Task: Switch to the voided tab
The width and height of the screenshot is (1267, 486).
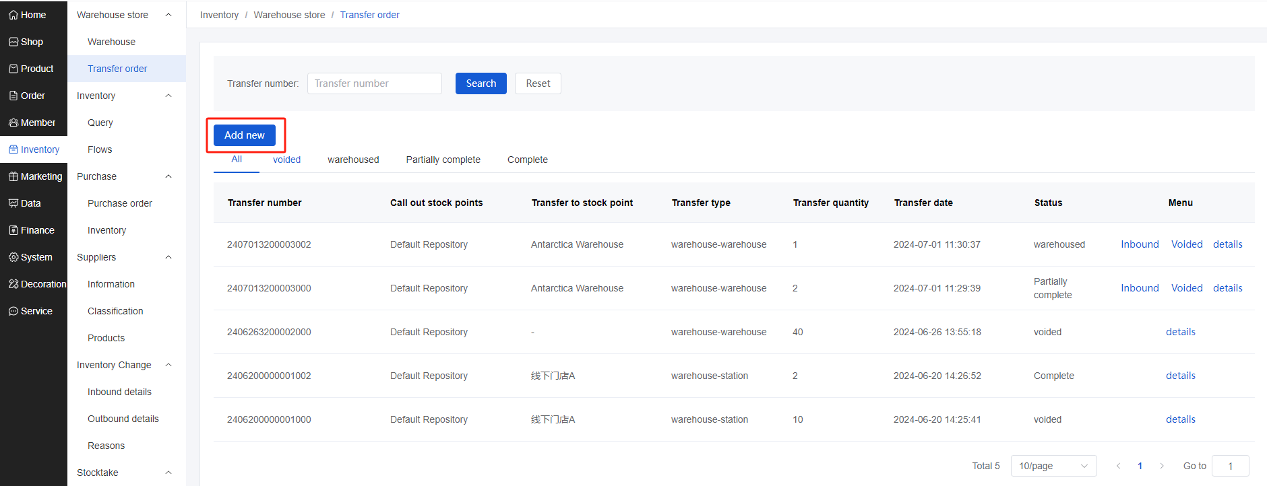Action: click(286, 160)
